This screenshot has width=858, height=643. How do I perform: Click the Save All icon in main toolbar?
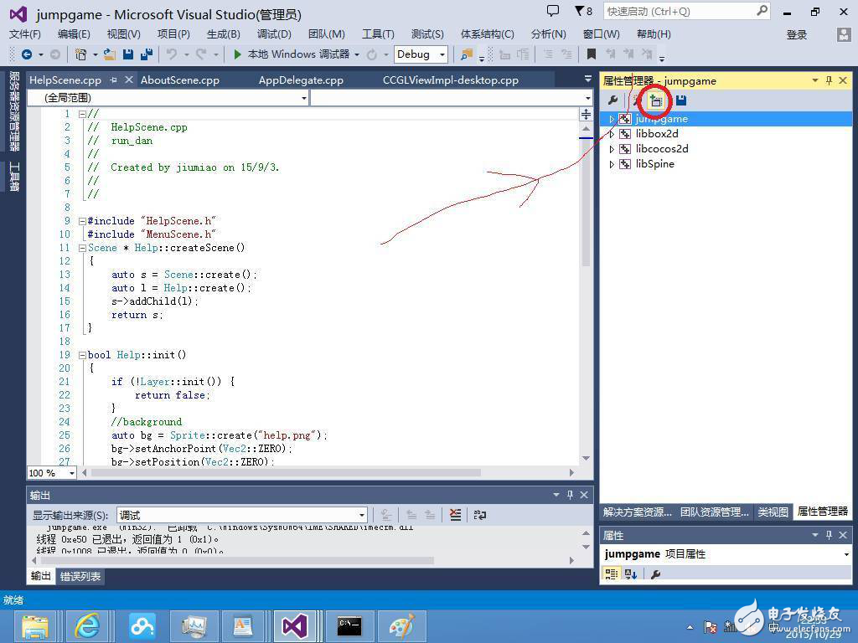pos(146,54)
